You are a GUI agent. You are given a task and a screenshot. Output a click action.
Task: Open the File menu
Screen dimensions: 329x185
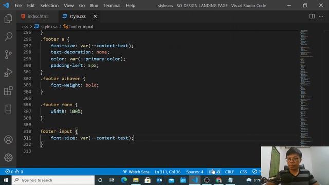pos(18,6)
